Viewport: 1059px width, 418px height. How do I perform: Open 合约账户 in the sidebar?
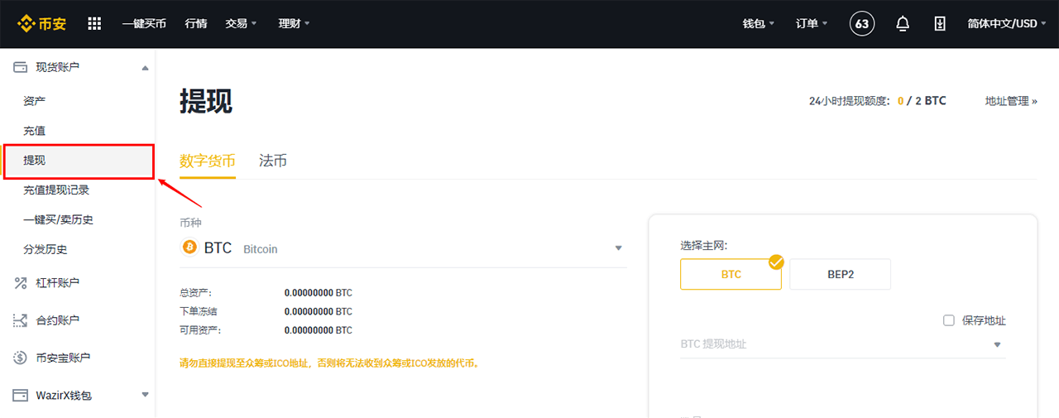(58, 320)
